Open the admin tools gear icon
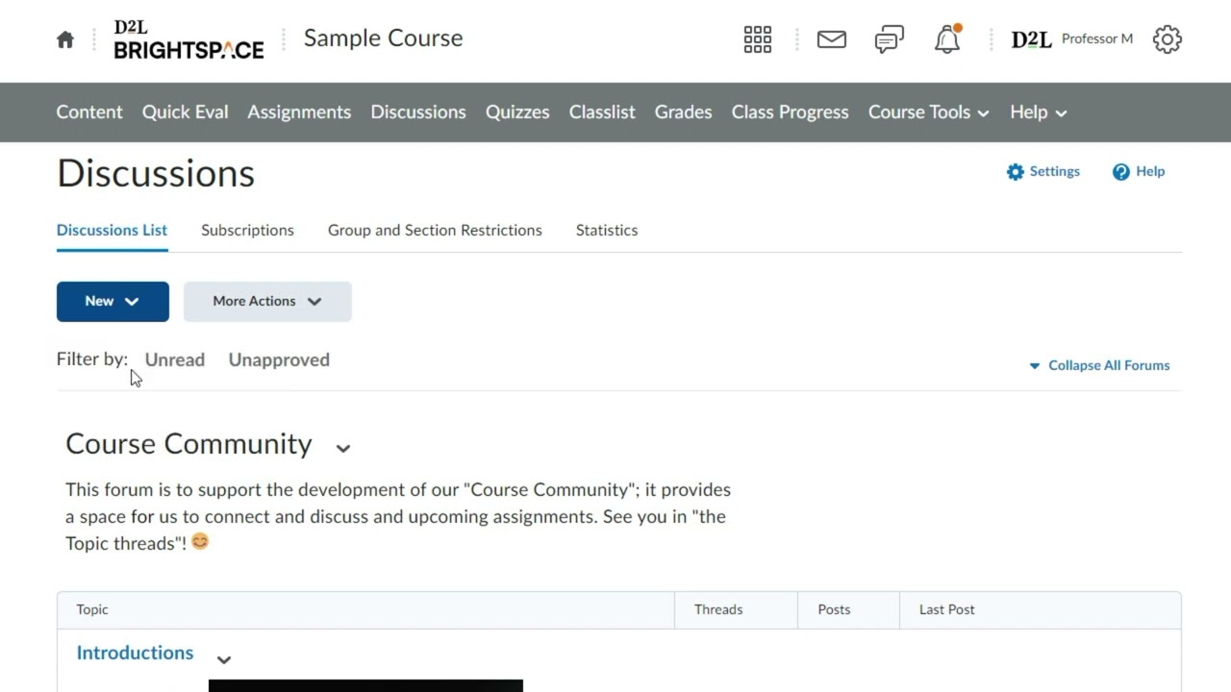The height and width of the screenshot is (692, 1231). coord(1168,39)
